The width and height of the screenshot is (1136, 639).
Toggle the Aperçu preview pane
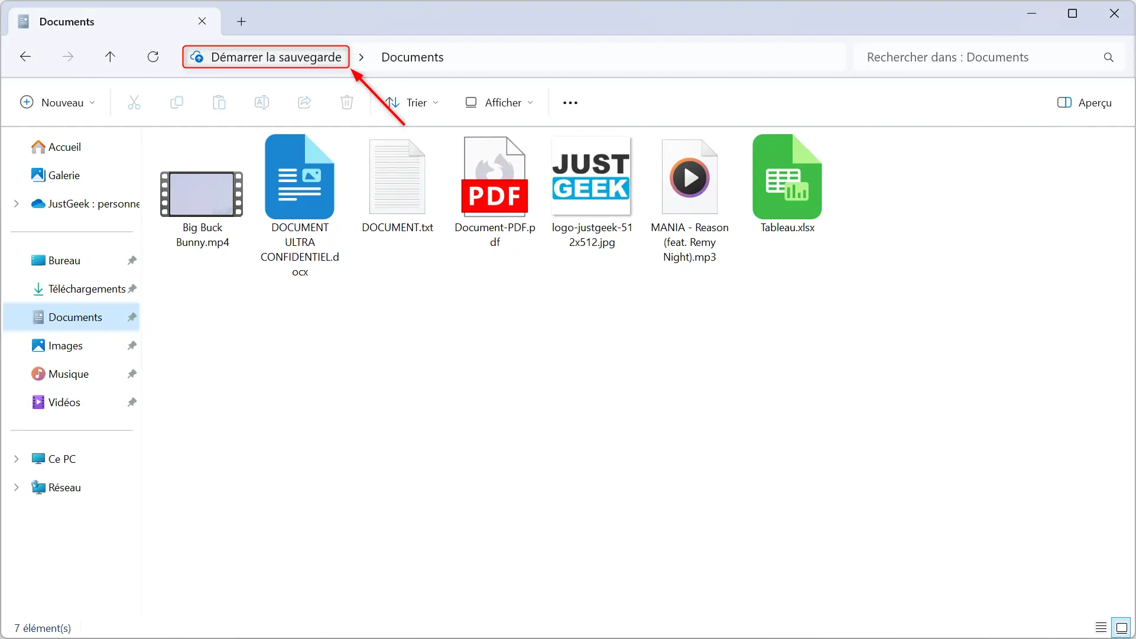click(x=1085, y=103)
